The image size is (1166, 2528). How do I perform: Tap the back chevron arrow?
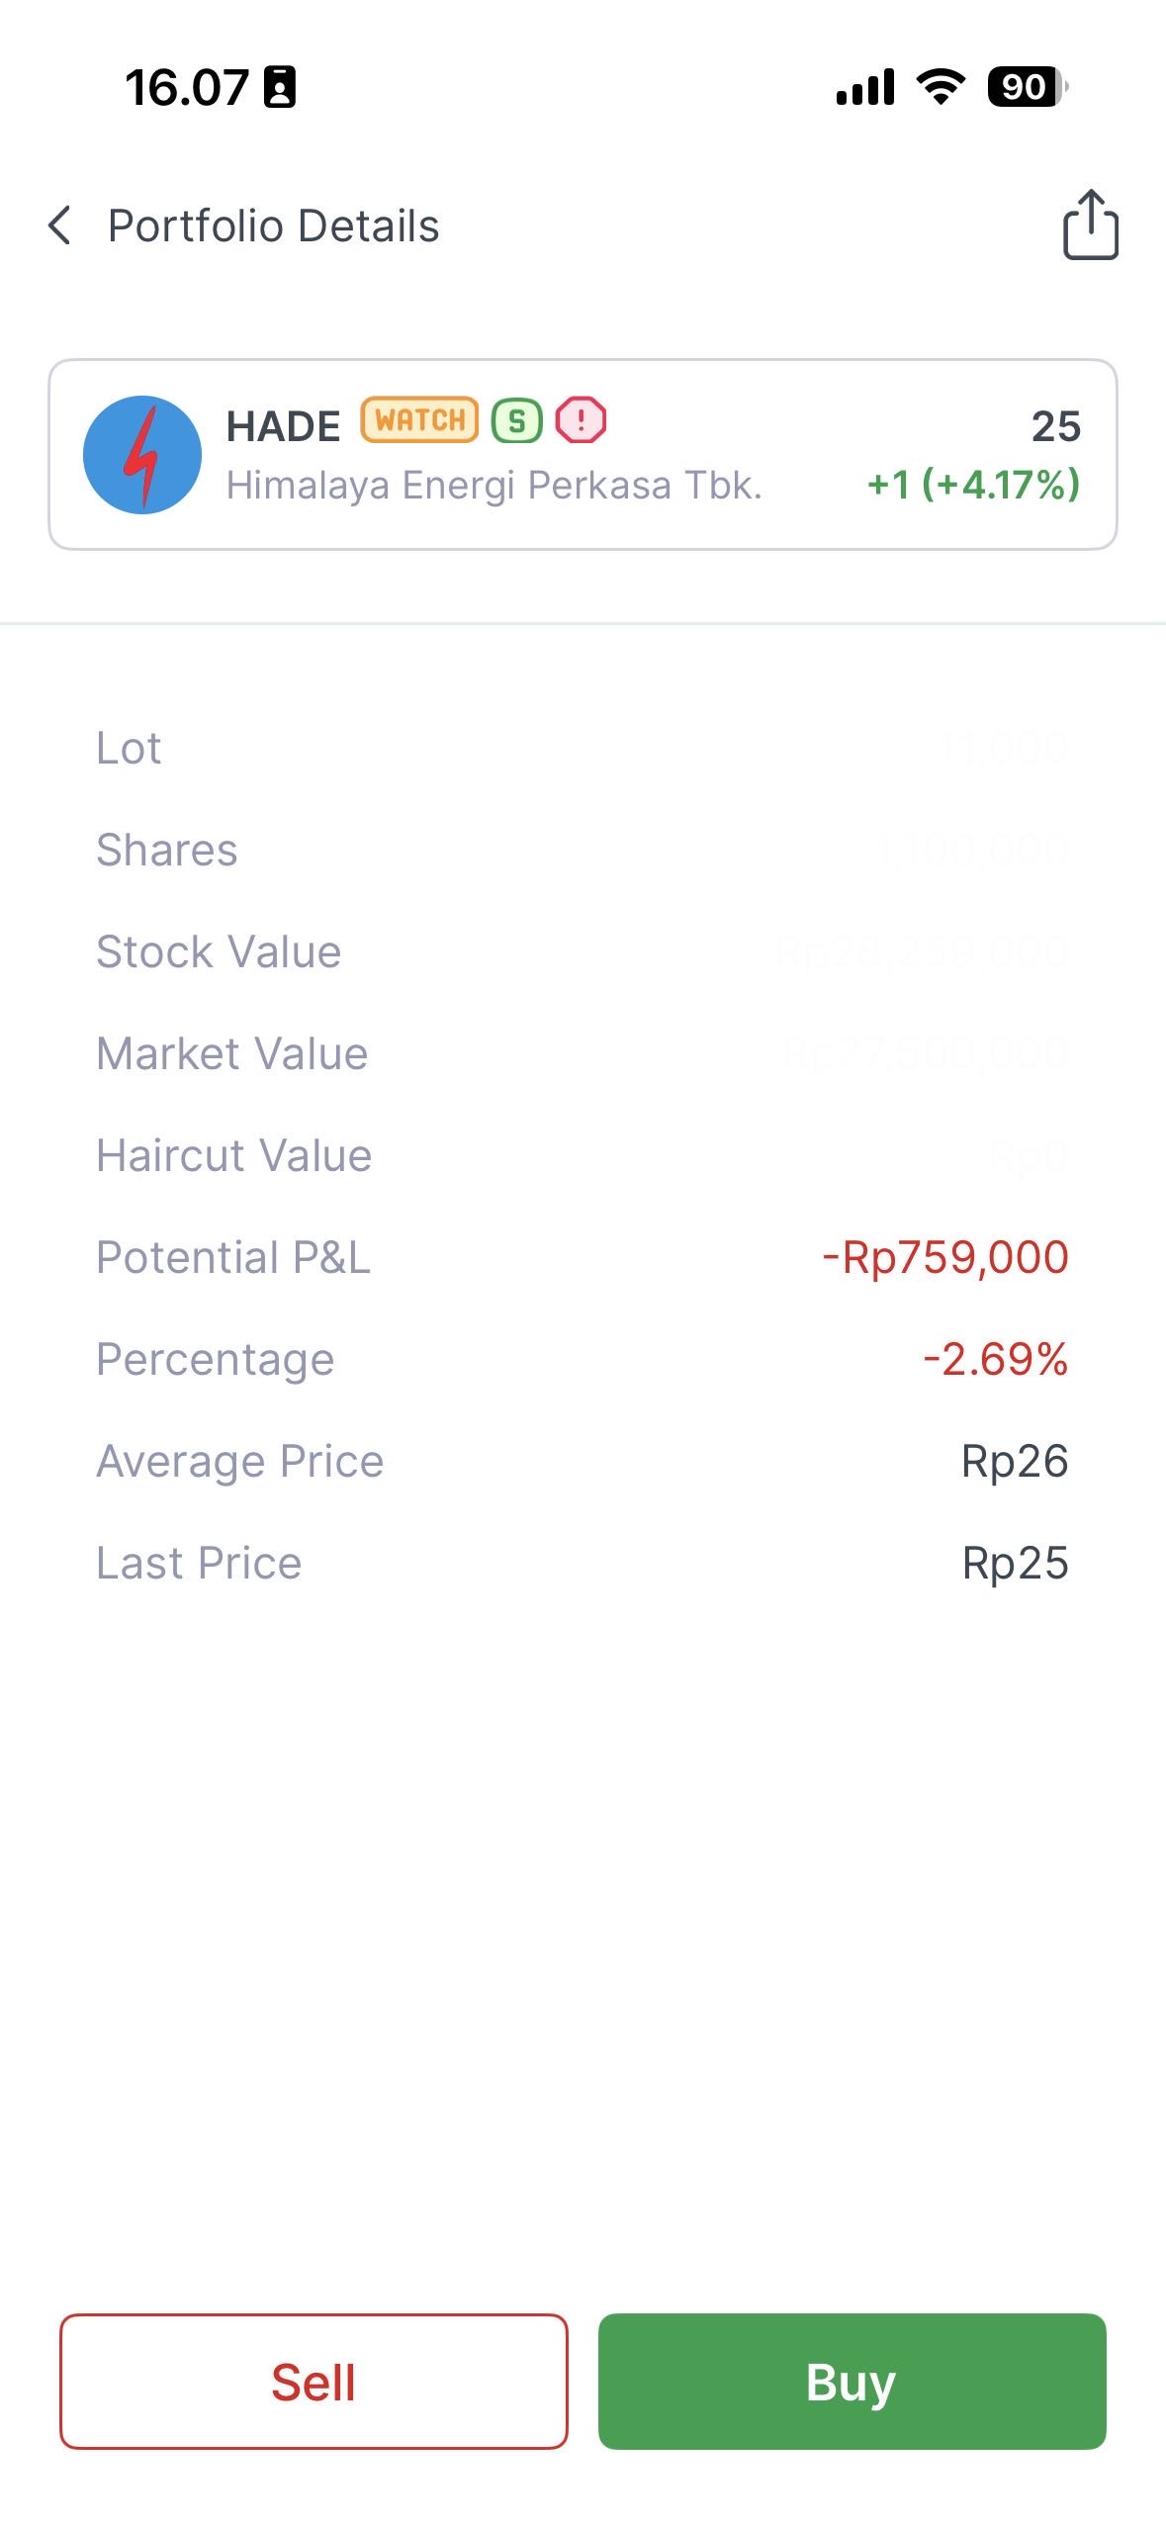60,226
